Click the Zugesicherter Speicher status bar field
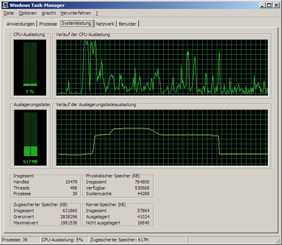The height and width of the screenshot is (245, 282). pyautogui.click(x=138, y=240)
